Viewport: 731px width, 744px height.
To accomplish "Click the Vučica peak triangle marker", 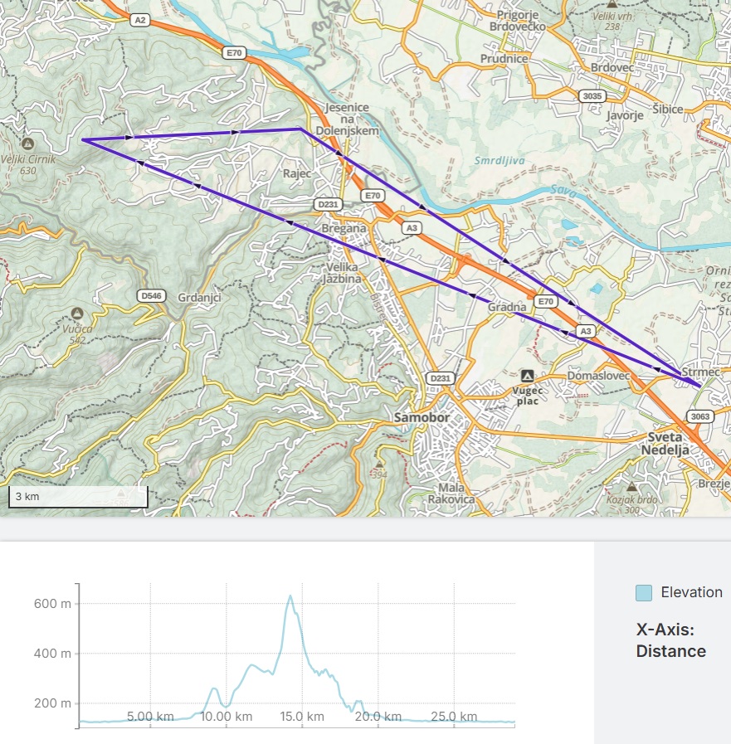I will coord(76,313).
